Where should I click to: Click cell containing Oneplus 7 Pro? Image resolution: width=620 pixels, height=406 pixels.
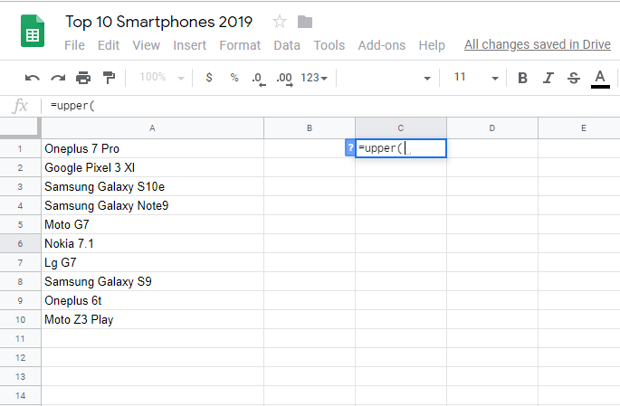click(x=152, y=148)
